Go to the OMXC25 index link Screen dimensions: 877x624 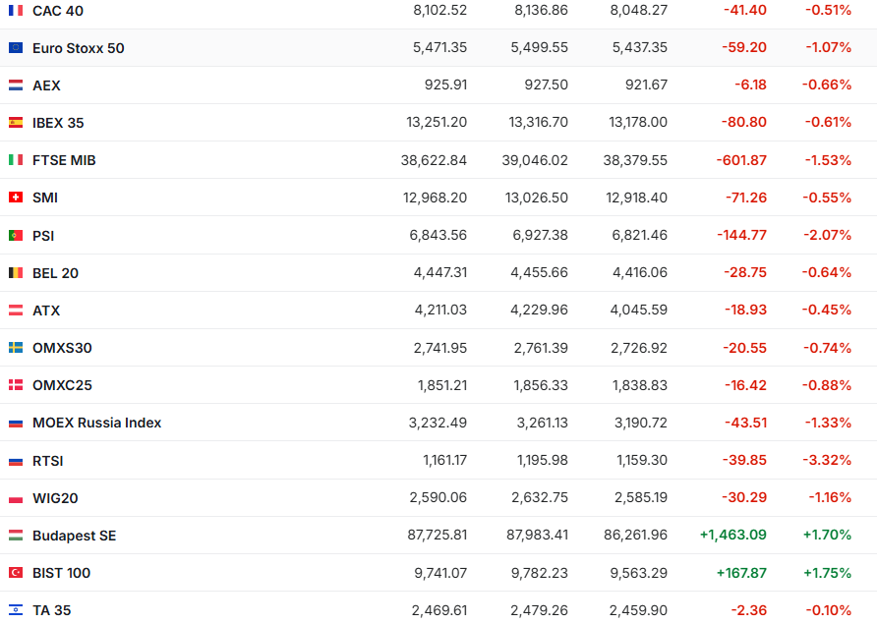click(x=62, y=385)
